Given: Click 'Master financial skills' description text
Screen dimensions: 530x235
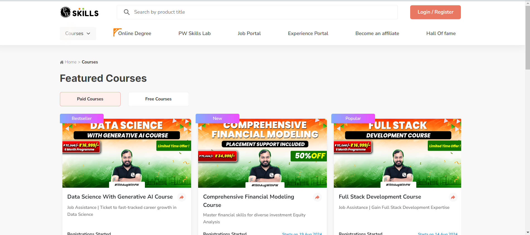Looking at the screenshot, I should point(254,218).
